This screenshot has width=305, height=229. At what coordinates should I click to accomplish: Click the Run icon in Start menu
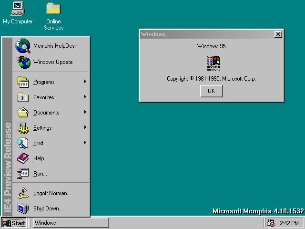(23, 174)
